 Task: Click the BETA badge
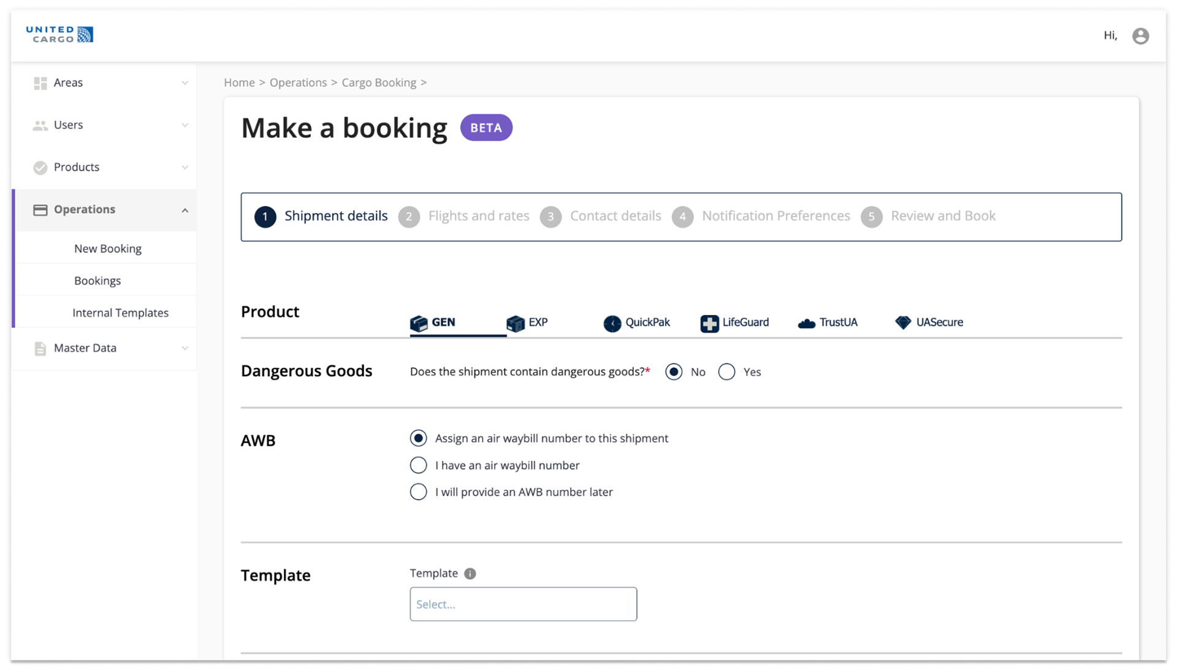[486, 128]
